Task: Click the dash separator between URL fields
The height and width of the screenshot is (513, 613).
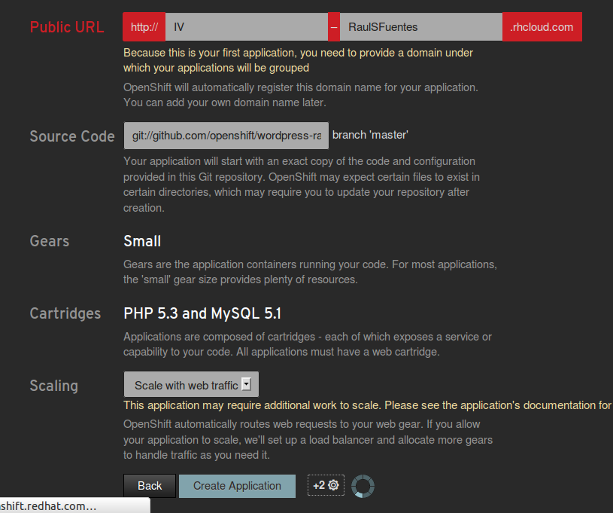Action: coord(334,27)
